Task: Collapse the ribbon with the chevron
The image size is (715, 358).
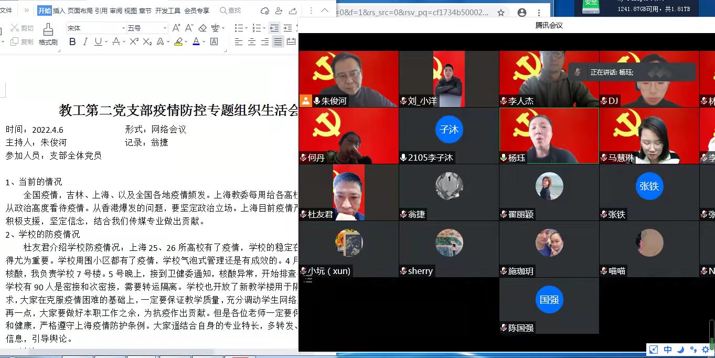Action: click(325, 10)
